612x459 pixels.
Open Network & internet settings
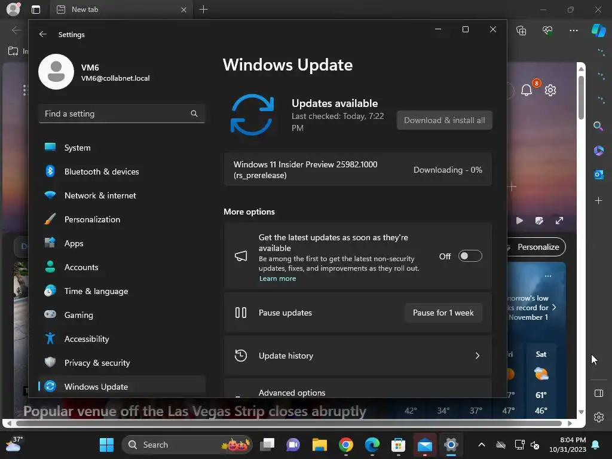[122, 195]
